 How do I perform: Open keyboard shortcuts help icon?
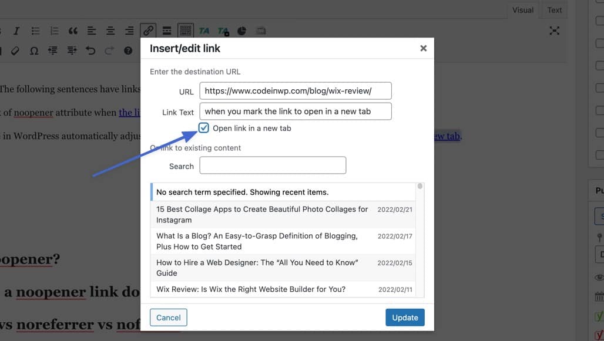tap(128, 51)
